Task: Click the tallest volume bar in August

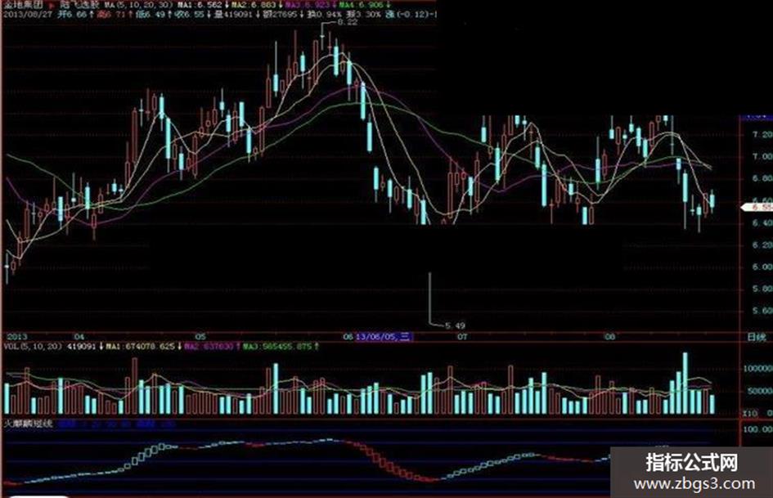Action: click(685, 383)
